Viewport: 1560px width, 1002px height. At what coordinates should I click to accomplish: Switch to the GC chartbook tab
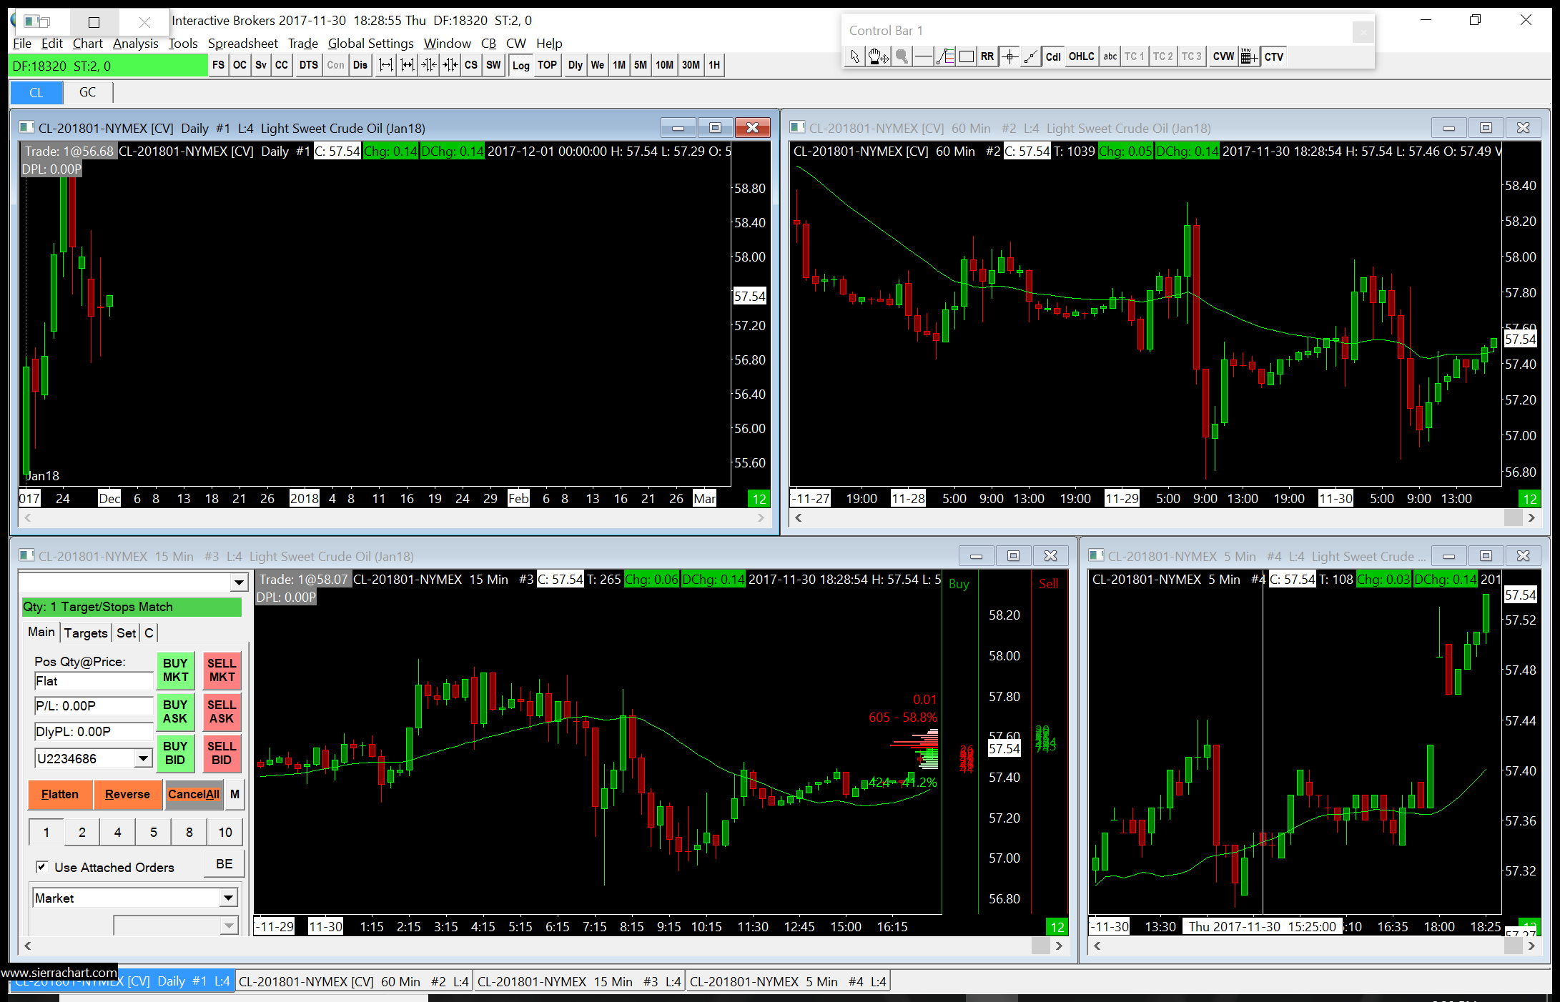point(87,92)
